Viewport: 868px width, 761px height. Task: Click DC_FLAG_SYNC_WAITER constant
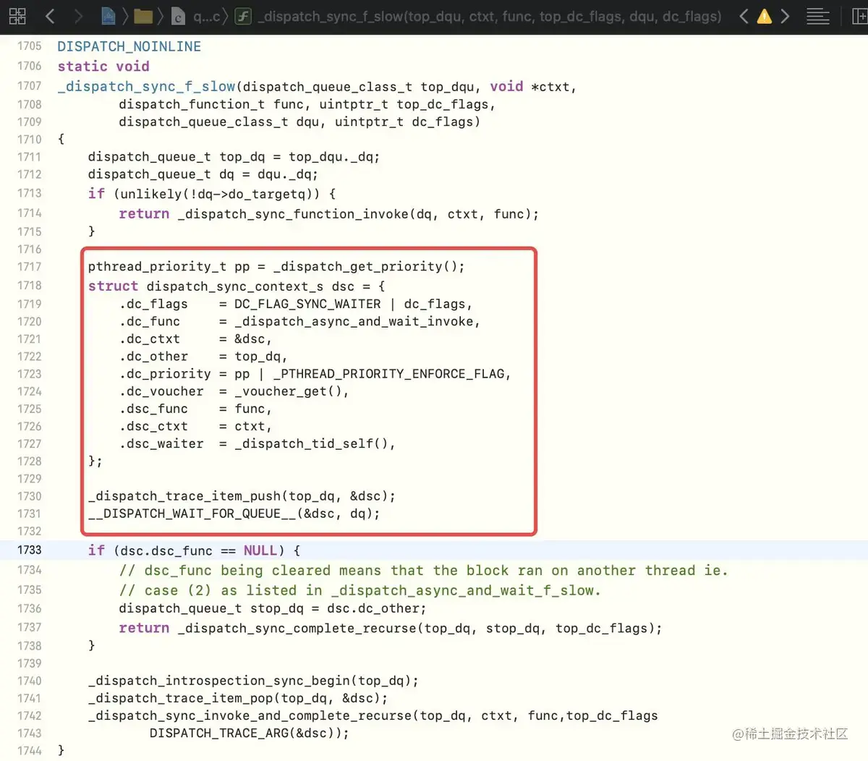click(307, 304)
